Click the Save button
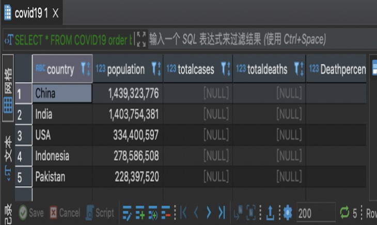This screenshot has width=377, height=225. coord(32,213)
